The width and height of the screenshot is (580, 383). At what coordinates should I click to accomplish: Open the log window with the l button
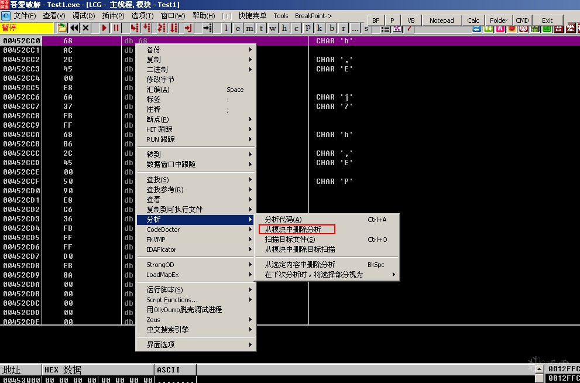pyautogui.click(x=226, y=28)
